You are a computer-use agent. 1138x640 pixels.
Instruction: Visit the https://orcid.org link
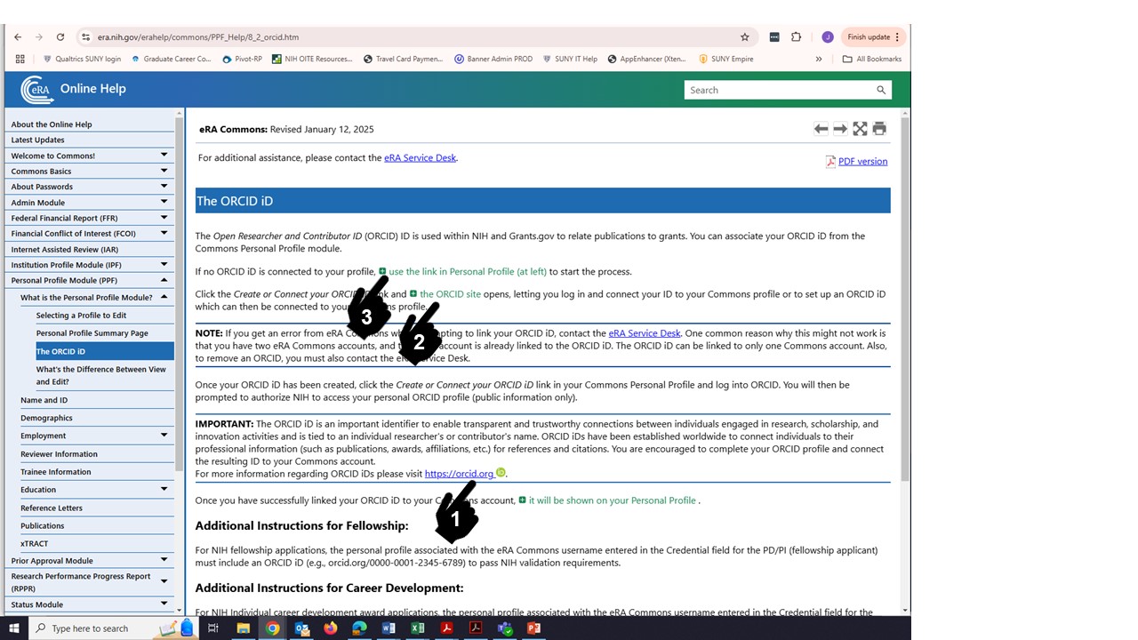[x=459, y=474]
